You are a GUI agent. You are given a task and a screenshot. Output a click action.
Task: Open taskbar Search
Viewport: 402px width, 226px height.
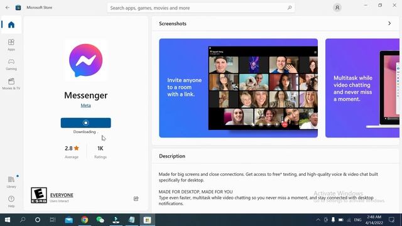[x=23, y=220]
